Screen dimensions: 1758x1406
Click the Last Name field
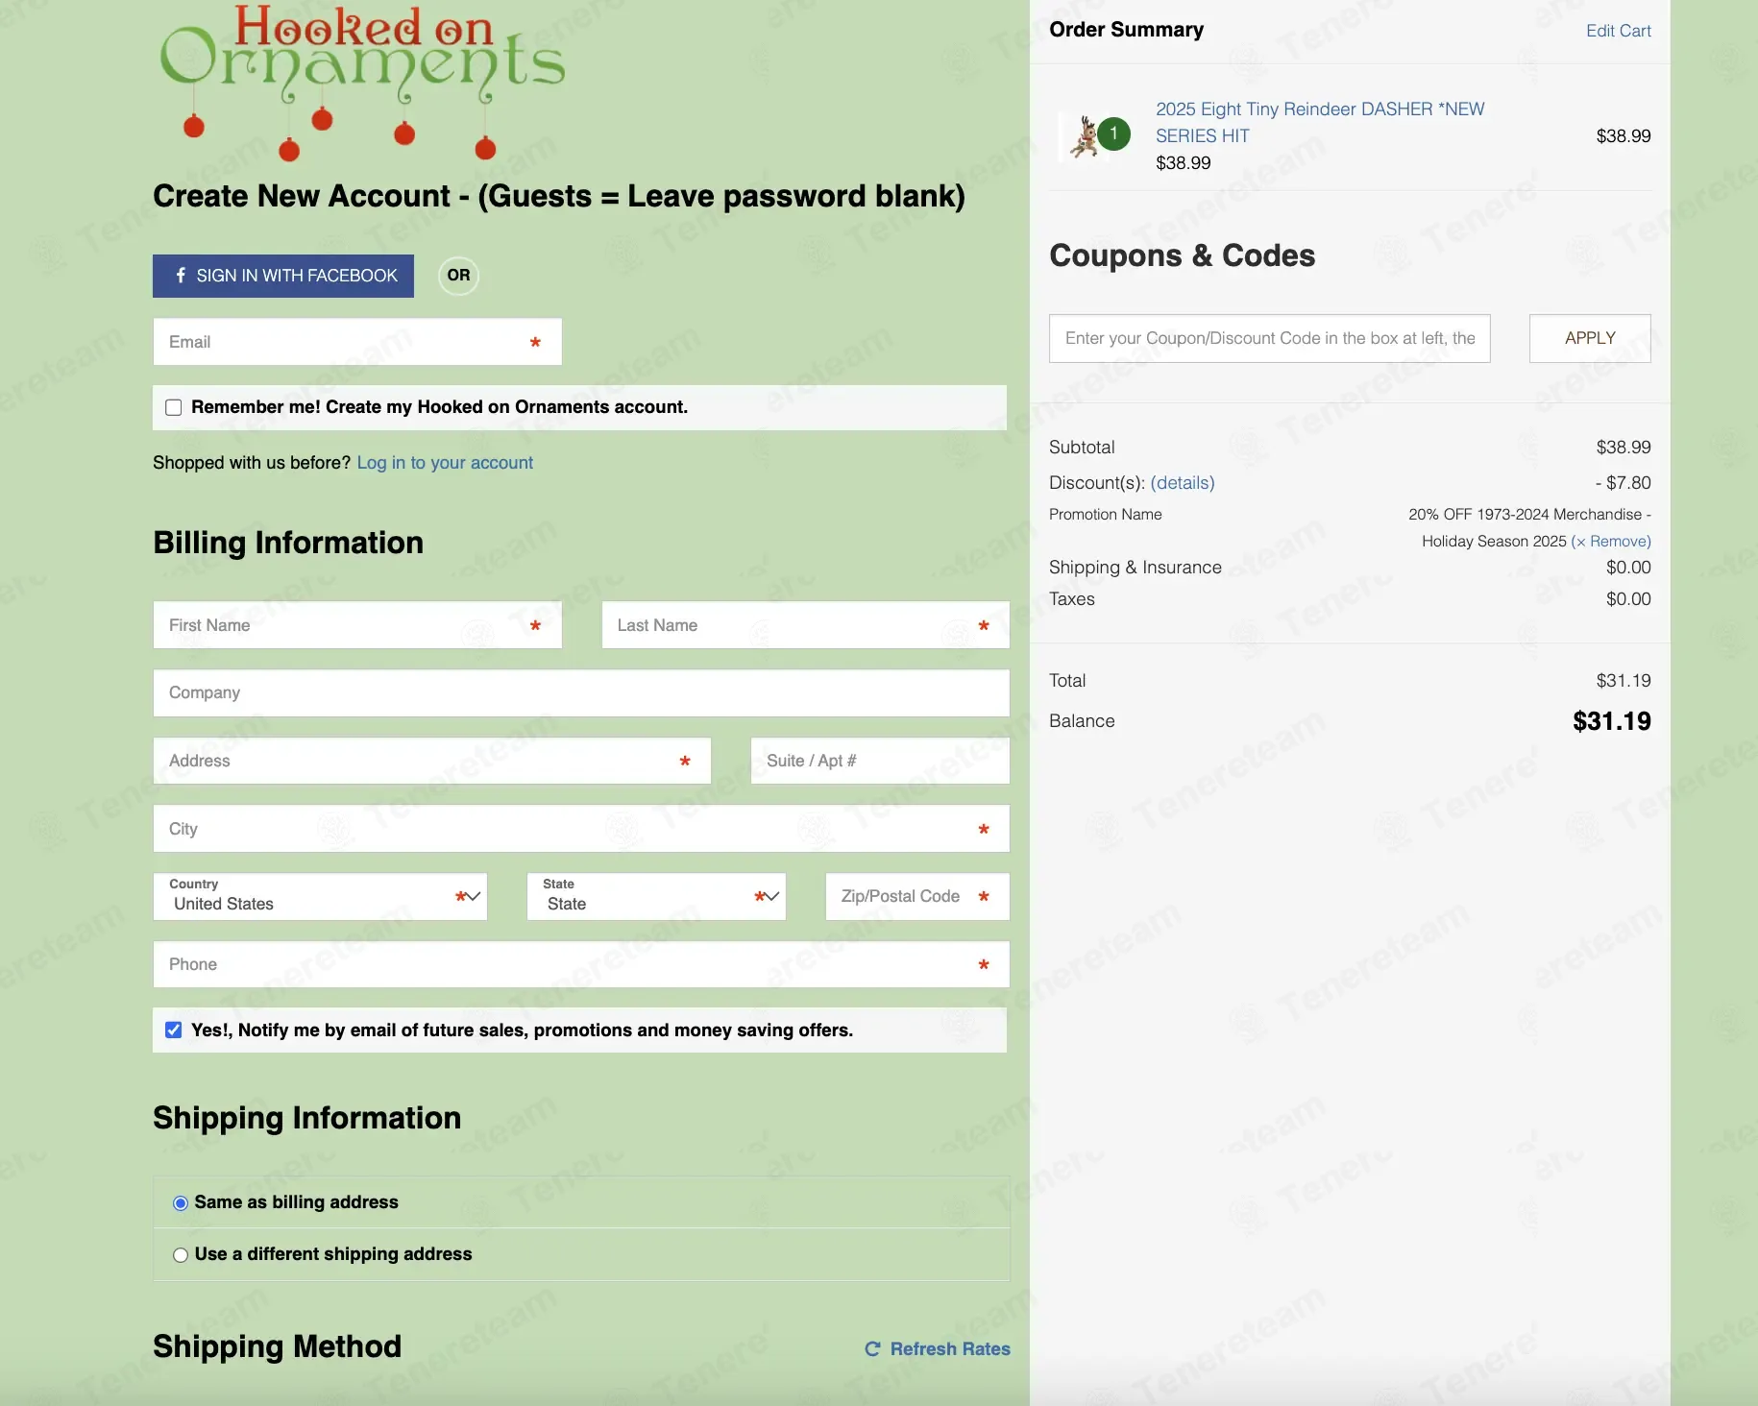tap(805, 625)
